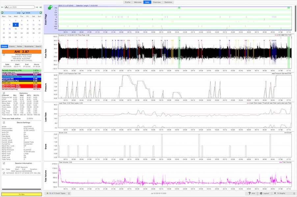Go to the next day arrow
Image resolution: width=297 pixels, height=197 pixels.
click(37, 7)
